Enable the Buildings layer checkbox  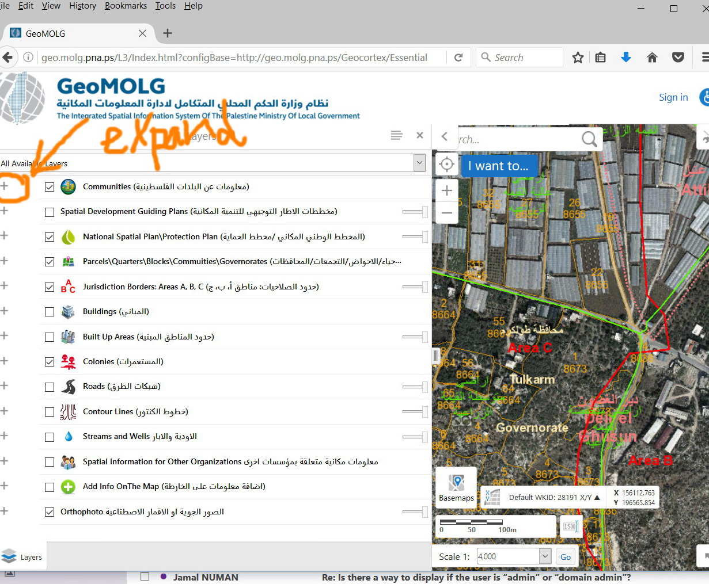point(50,312)
